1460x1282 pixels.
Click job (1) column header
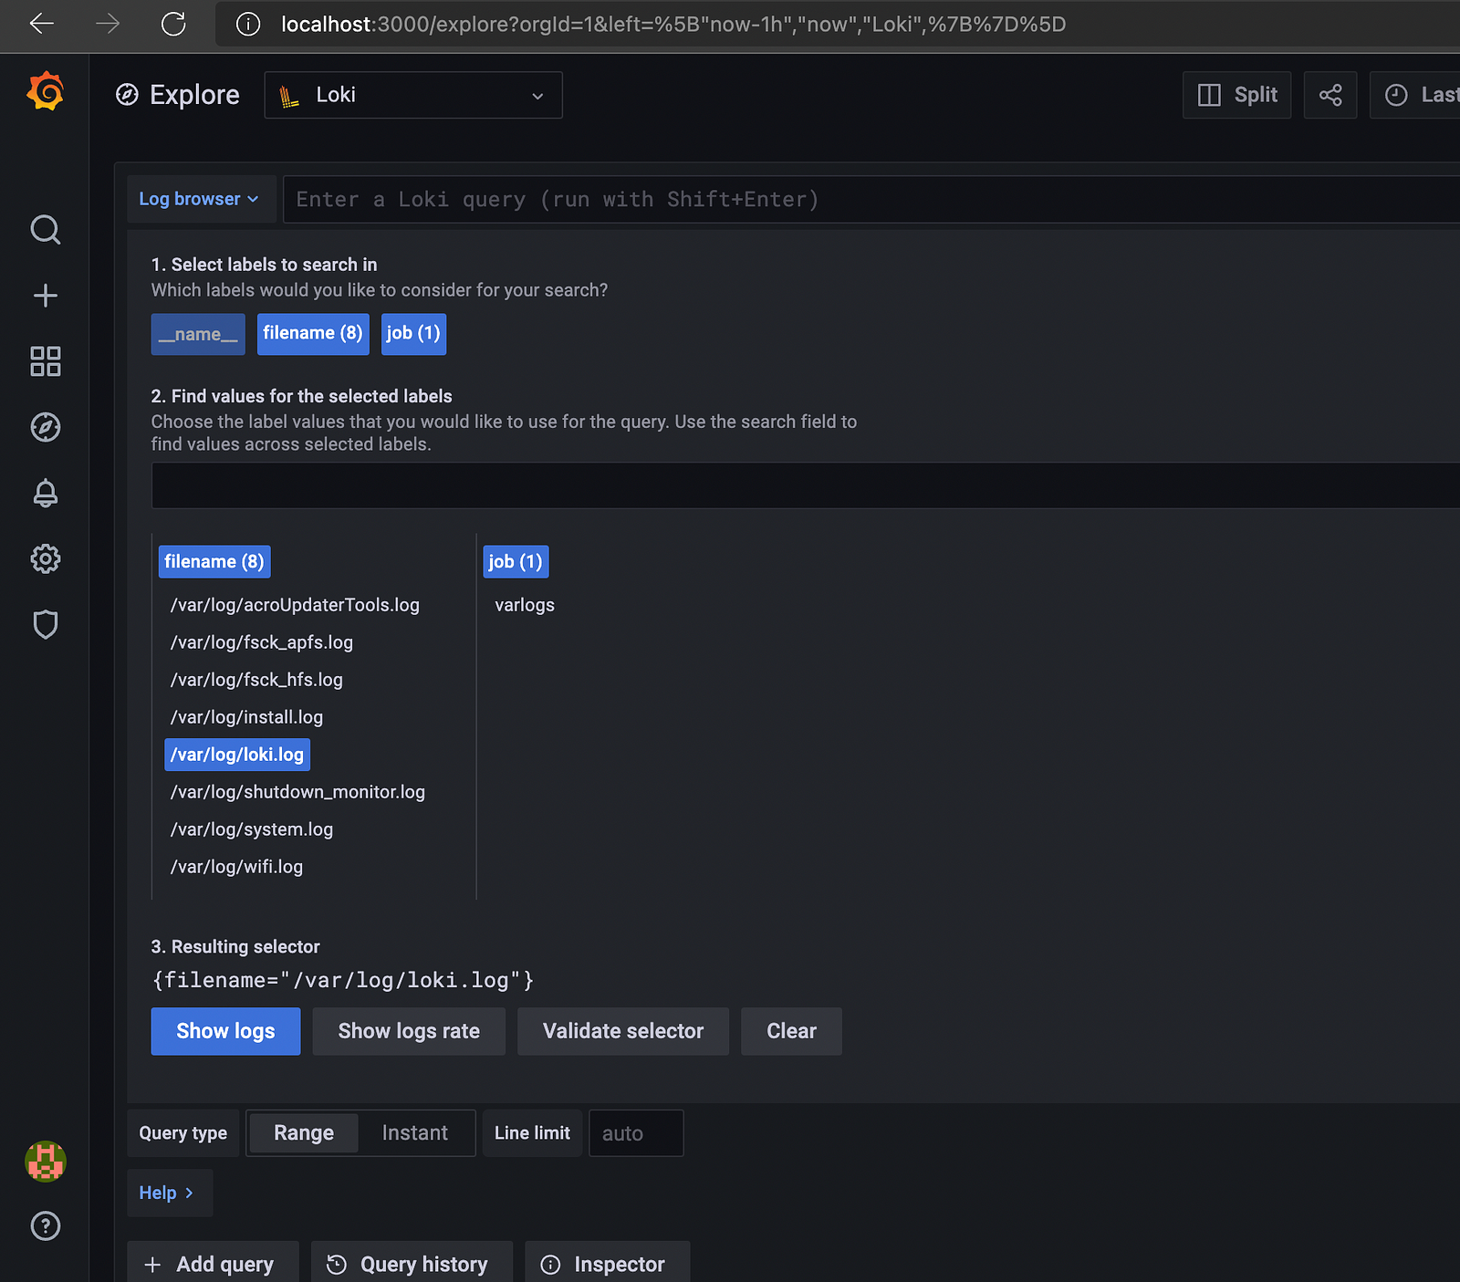click(516, 562)
